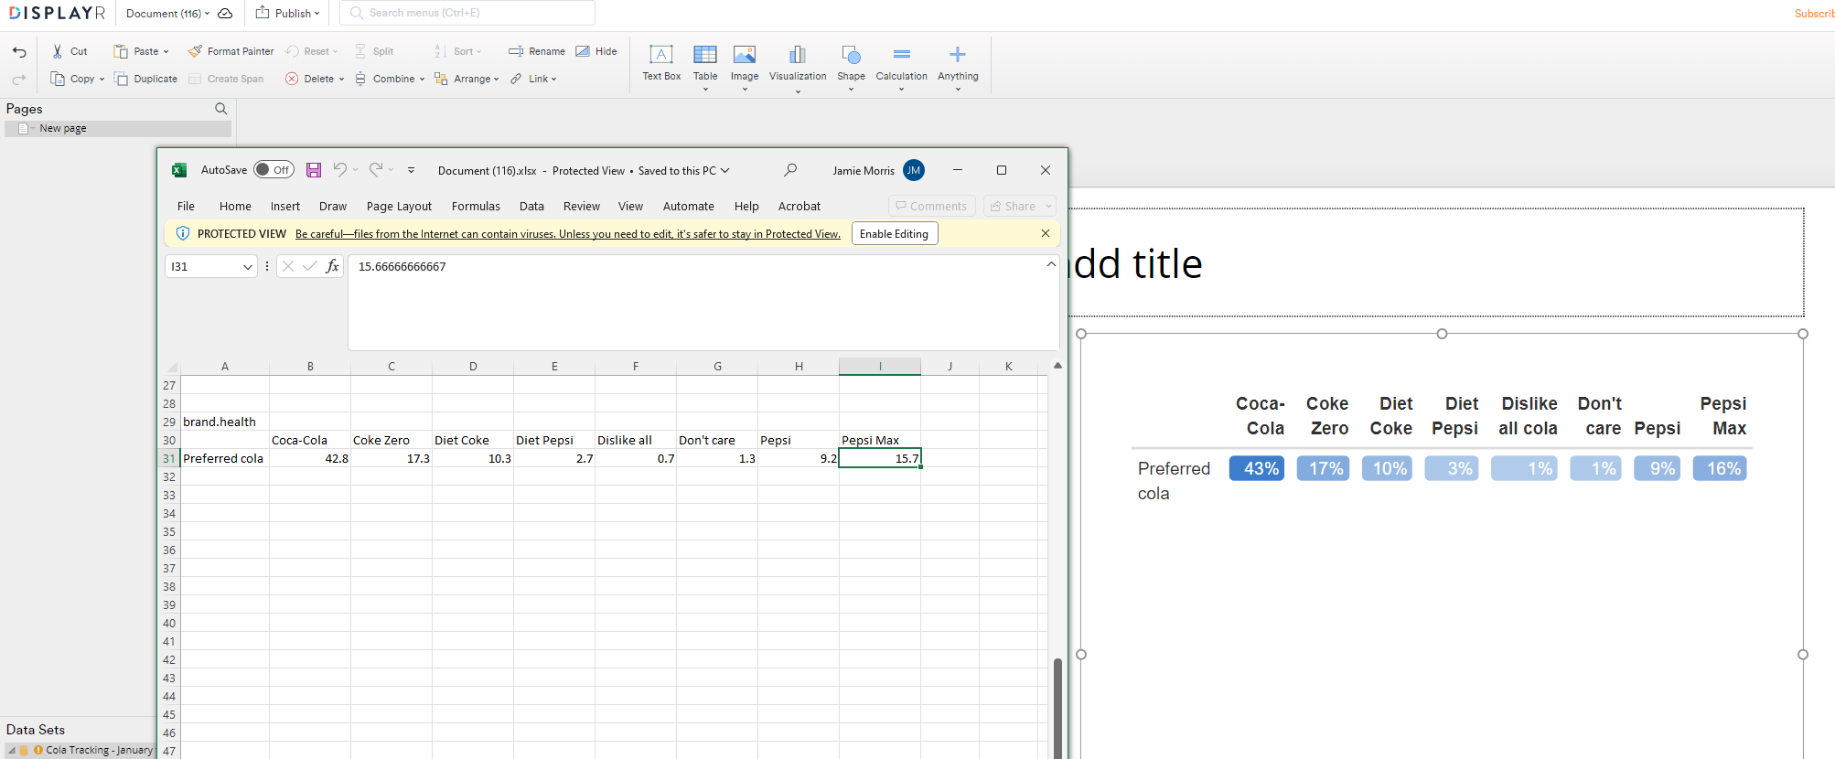The width and height of the screenshot is (1835, 759).
Task: Expand the Delete dropdown
Action: click(x=341, y=80)
